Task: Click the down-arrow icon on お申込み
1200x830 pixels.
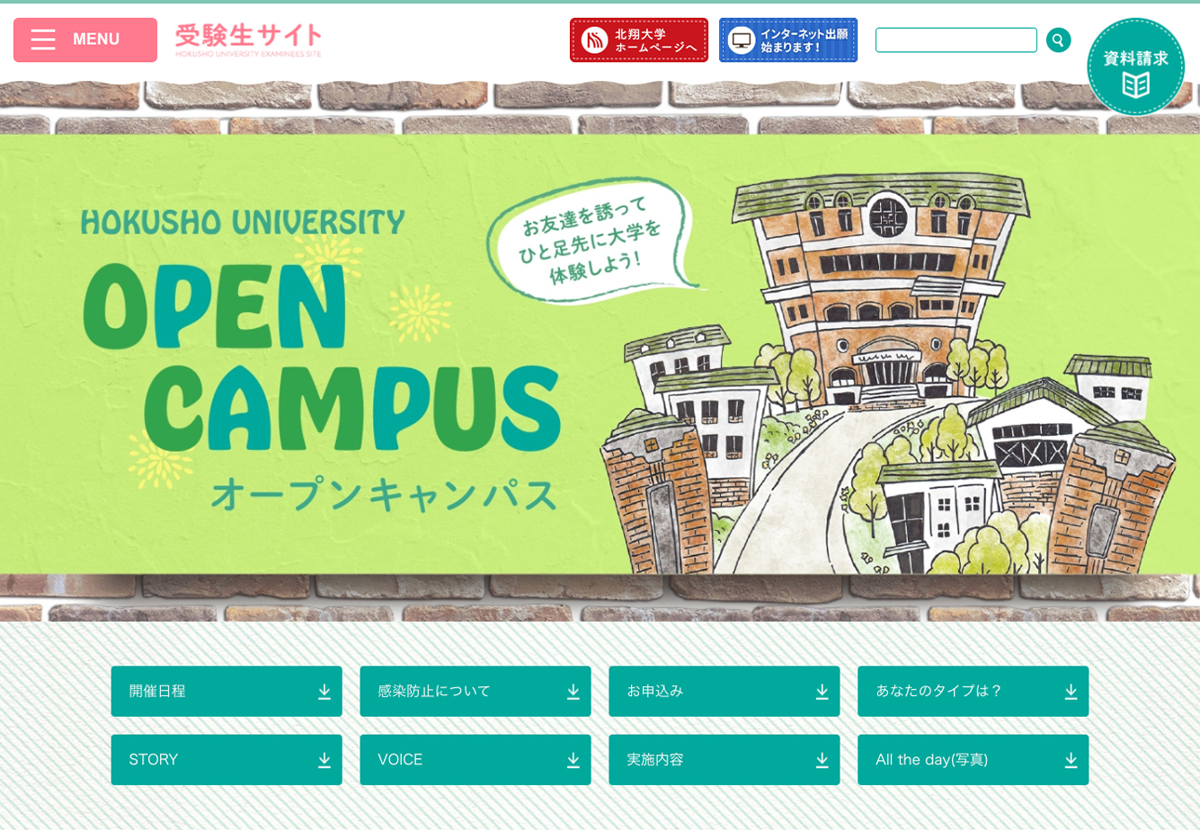Action: point(822,692)
